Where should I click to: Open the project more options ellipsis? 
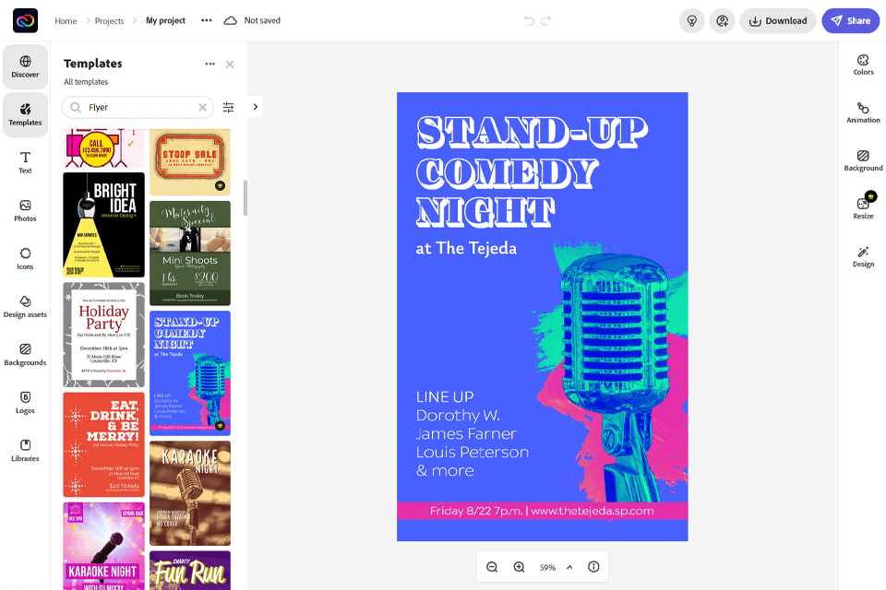click(x=206, y=20)
